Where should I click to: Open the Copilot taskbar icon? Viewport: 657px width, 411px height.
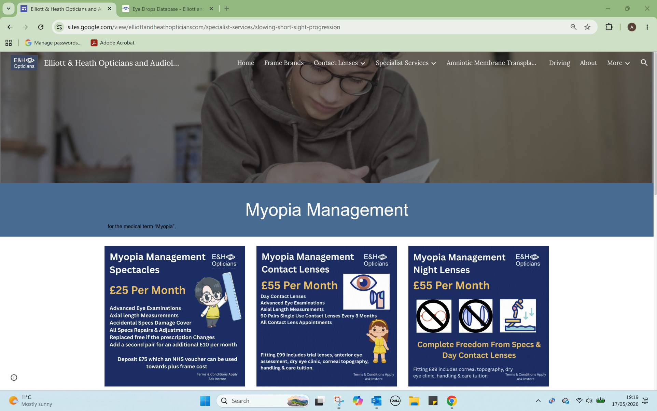(x=358, y=401)
